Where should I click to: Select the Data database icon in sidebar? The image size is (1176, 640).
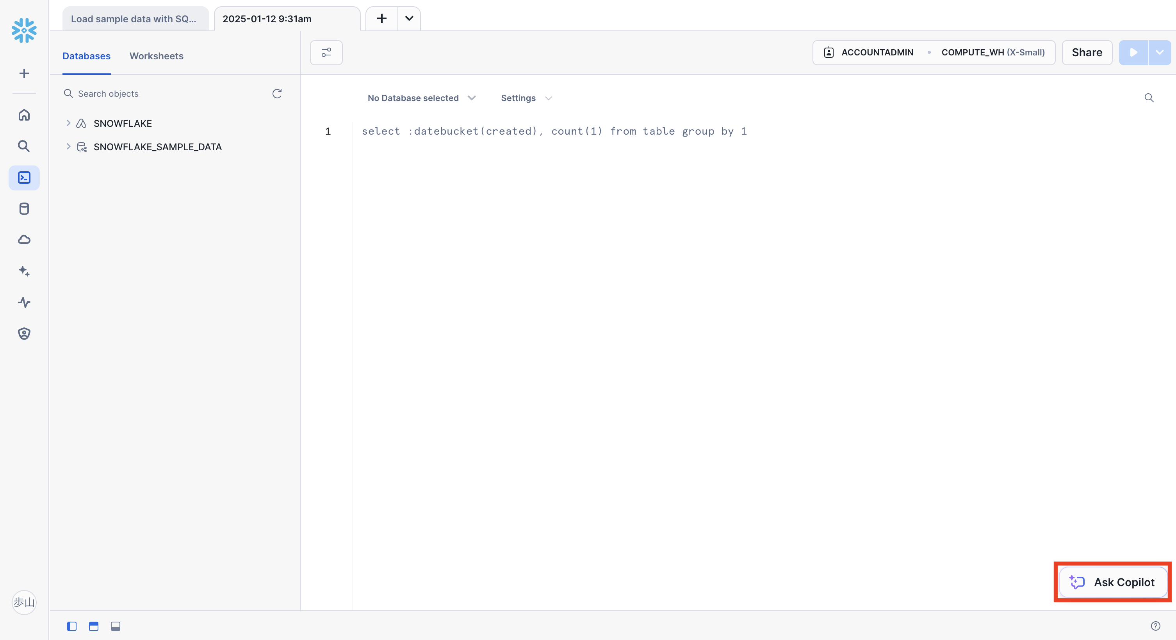24,208
